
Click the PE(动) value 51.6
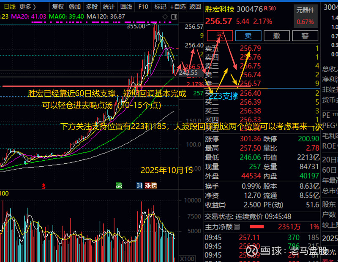click(313, 205)
